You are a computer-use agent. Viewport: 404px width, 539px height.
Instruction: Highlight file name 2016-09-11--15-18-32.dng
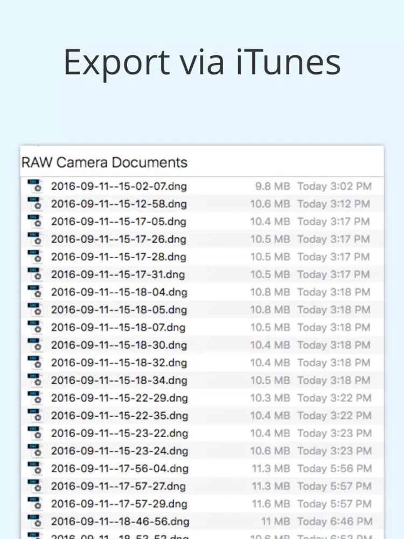pos(119,363)
